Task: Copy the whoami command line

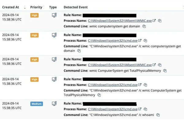Action: [x=158, y=115]
